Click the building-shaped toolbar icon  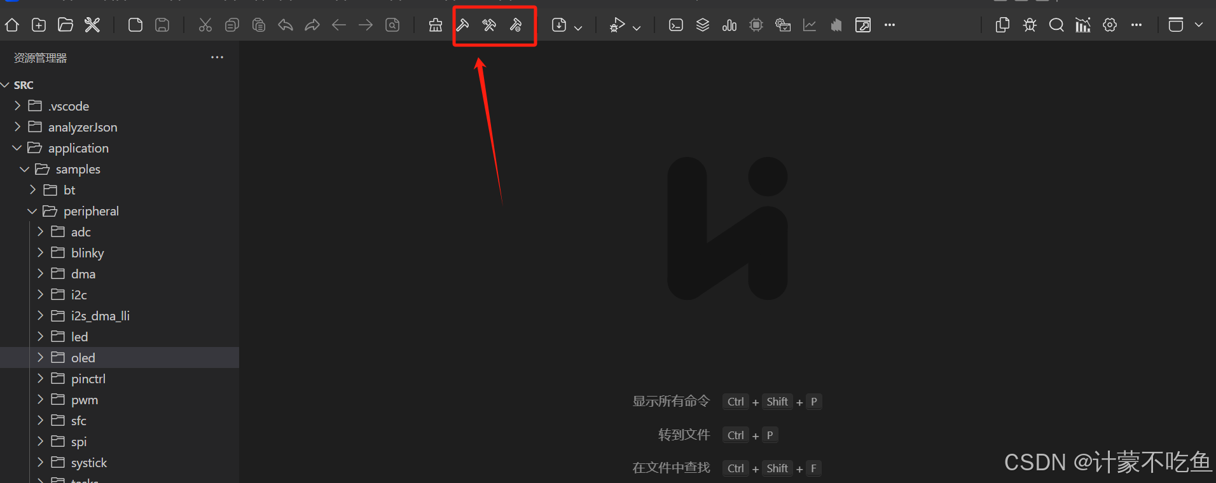836,25
